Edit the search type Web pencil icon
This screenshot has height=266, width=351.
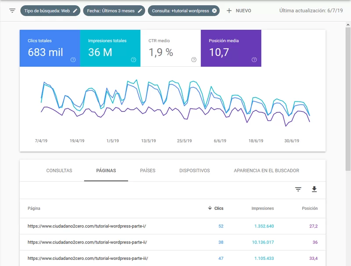[75, 11]
